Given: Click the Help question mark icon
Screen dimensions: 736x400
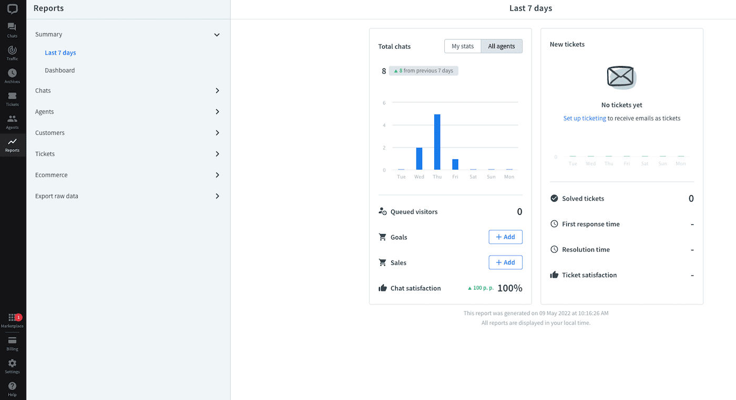Looking at the screenshot, I should pyautogui.click(x=12, y=389).
